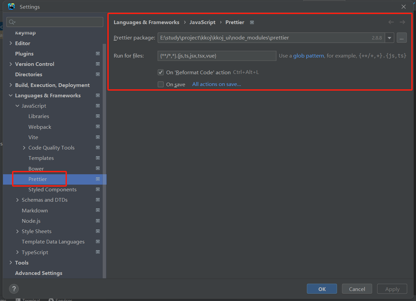Click the Cancel button
Screen dimensions: 416x301
tap(357, 289)
